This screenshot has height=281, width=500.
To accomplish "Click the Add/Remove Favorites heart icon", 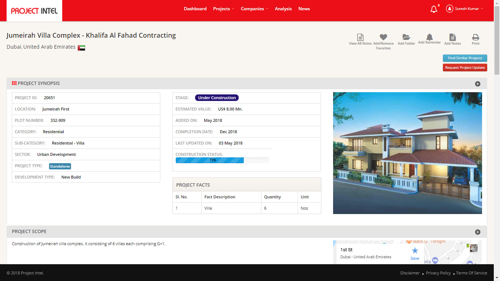I will pyautogui.click(x=383, y=37).
